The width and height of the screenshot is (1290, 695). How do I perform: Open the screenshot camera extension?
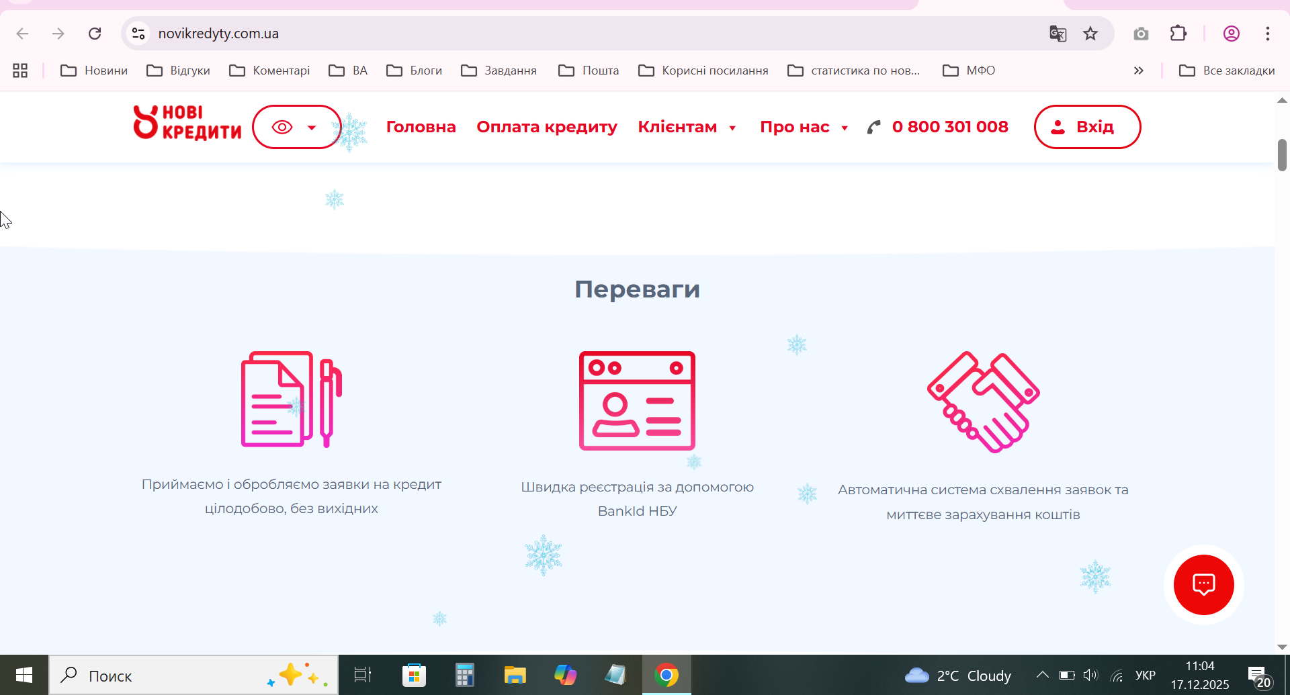point(1141,34)
